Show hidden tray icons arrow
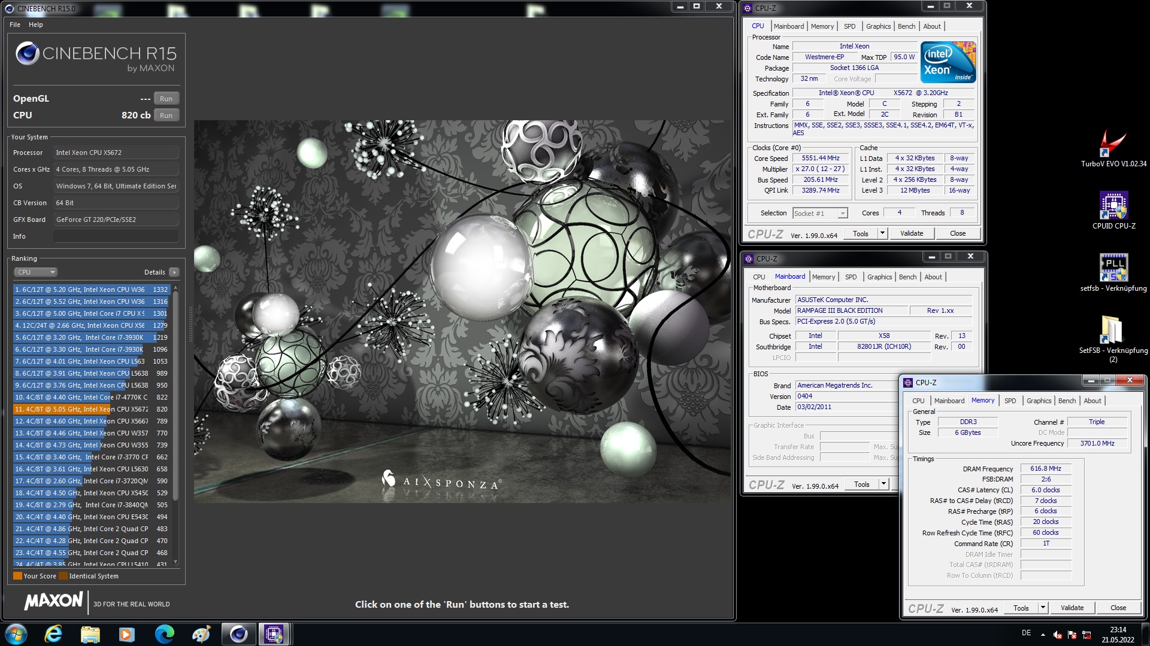The width and height of the screenshot is (1150, 646). point(1043,635)
